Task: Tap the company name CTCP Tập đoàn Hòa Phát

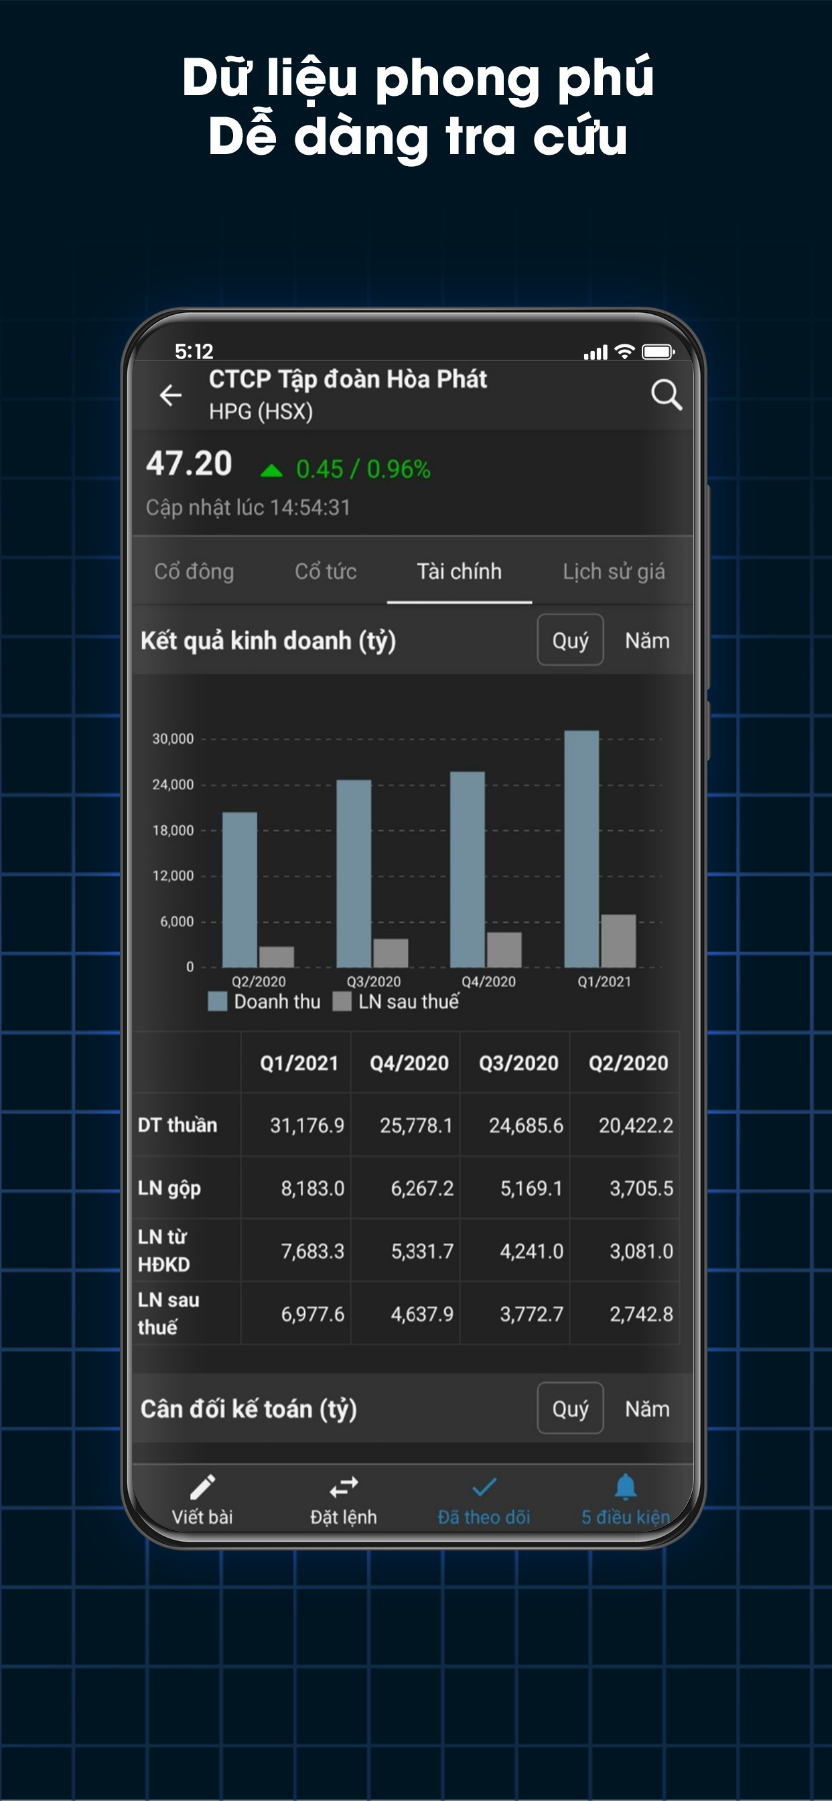Action: point(348,379)
